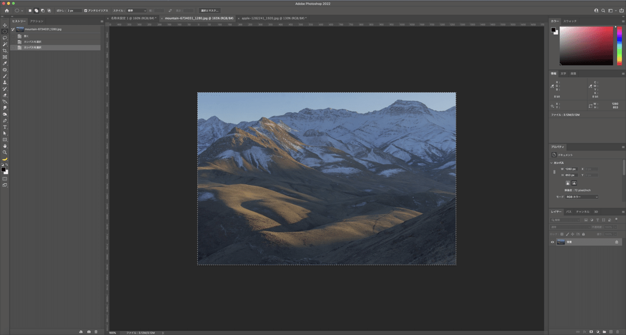Switch to the Swatches panel tab
This screenshot has width=626, height=335.
(x=570, y=21)
